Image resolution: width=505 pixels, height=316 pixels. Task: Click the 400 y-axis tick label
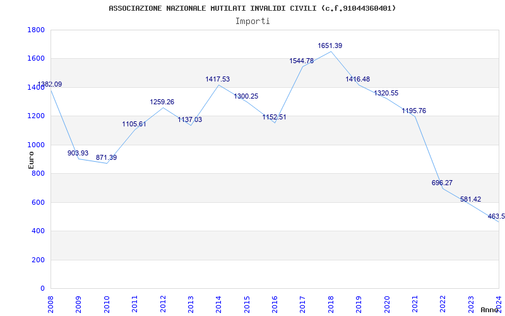38,231
